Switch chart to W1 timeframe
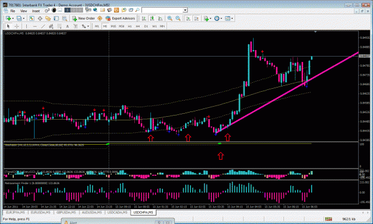The height and width of the screenshot is (224, 373). 154,26
